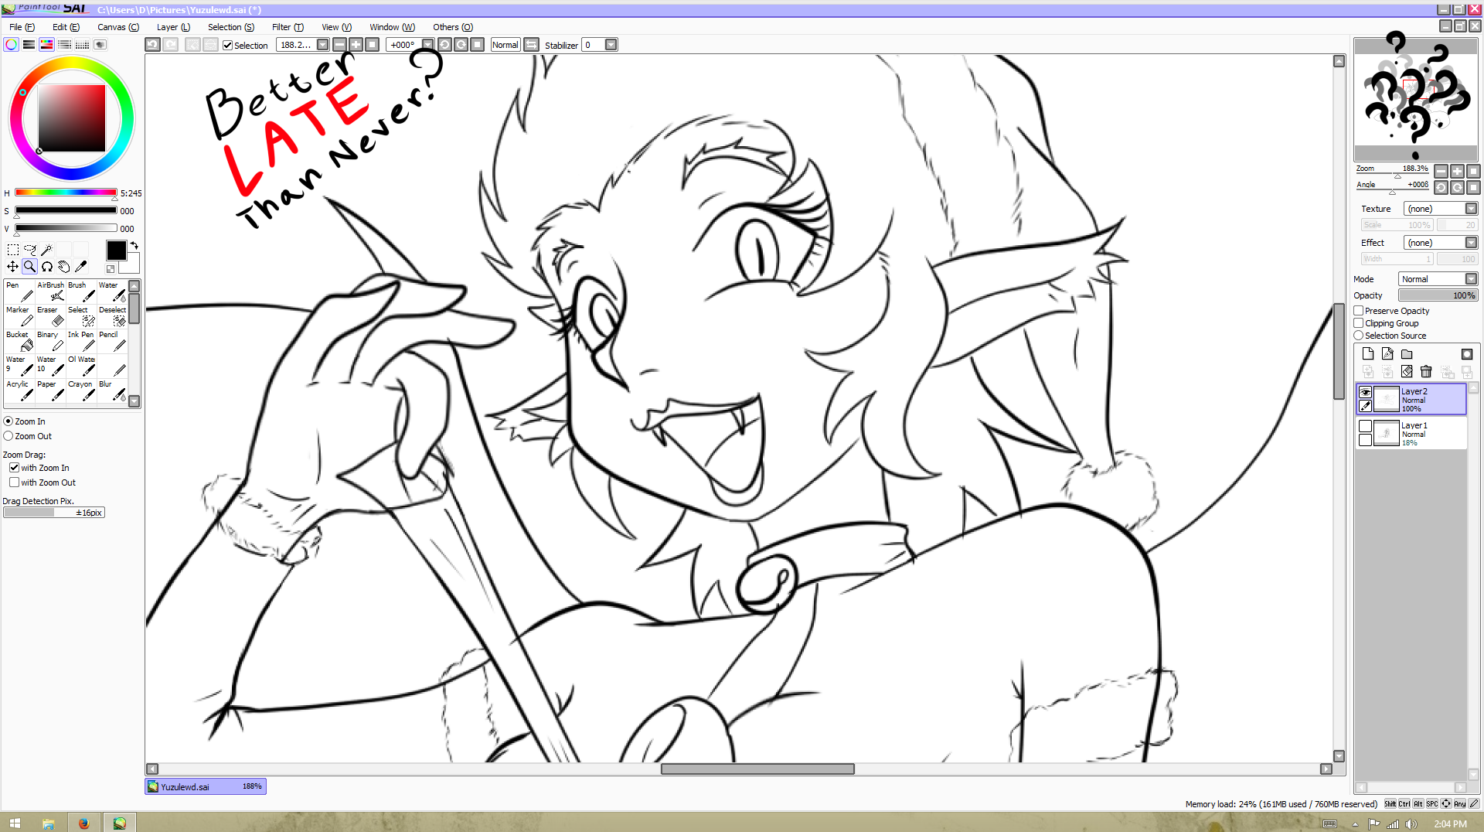
Task: Open the Canvas menu
Action: click(117, 27)
